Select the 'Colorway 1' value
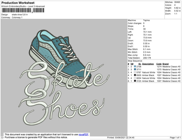This screenshot has width=182, height=140. tap(17, 17)
